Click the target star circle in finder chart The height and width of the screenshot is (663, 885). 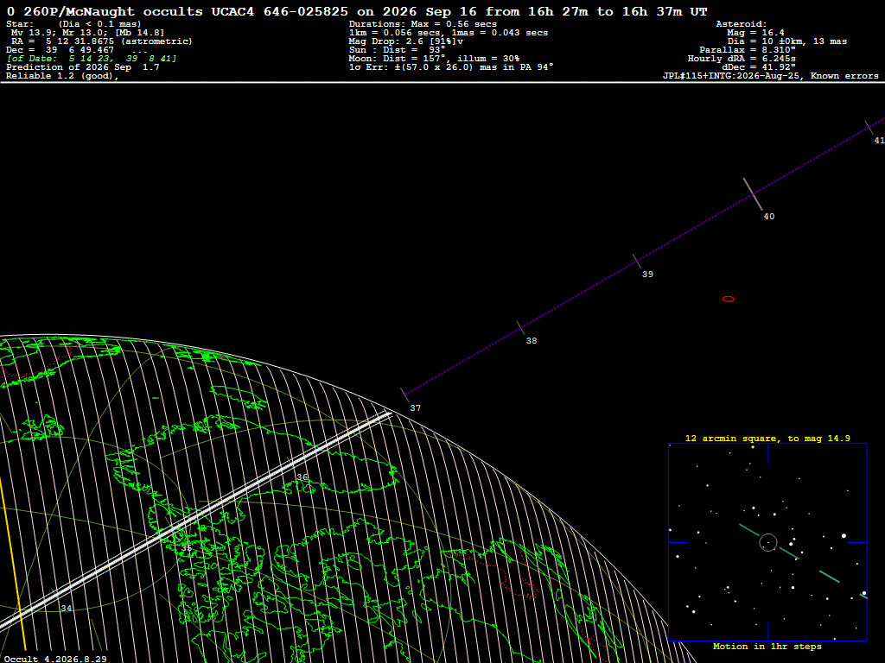(x=767, y=542)
